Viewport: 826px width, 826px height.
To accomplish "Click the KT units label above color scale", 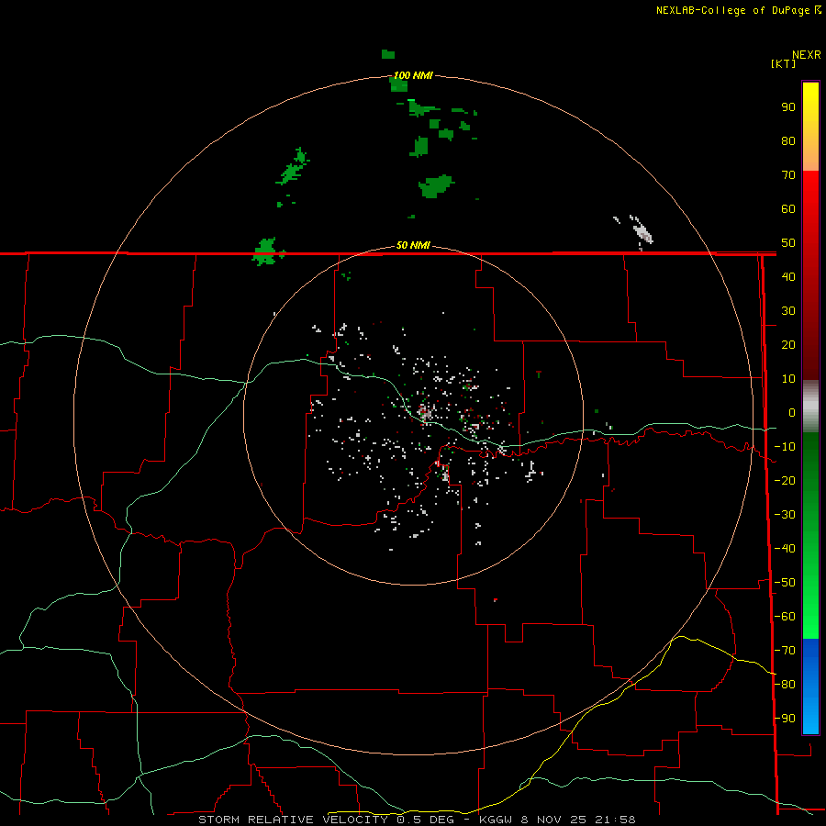I will 784,63.
